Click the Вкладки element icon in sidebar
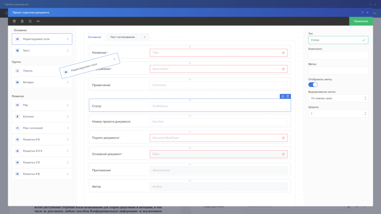Screen dimensions: 381x214 click(x=18, y=82)
